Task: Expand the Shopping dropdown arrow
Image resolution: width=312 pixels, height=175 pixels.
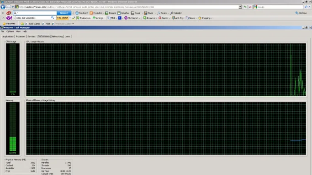Action: pos(212,18)
